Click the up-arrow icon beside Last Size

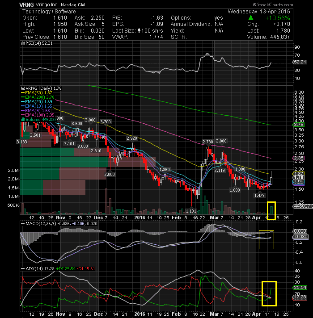(139, 31)
